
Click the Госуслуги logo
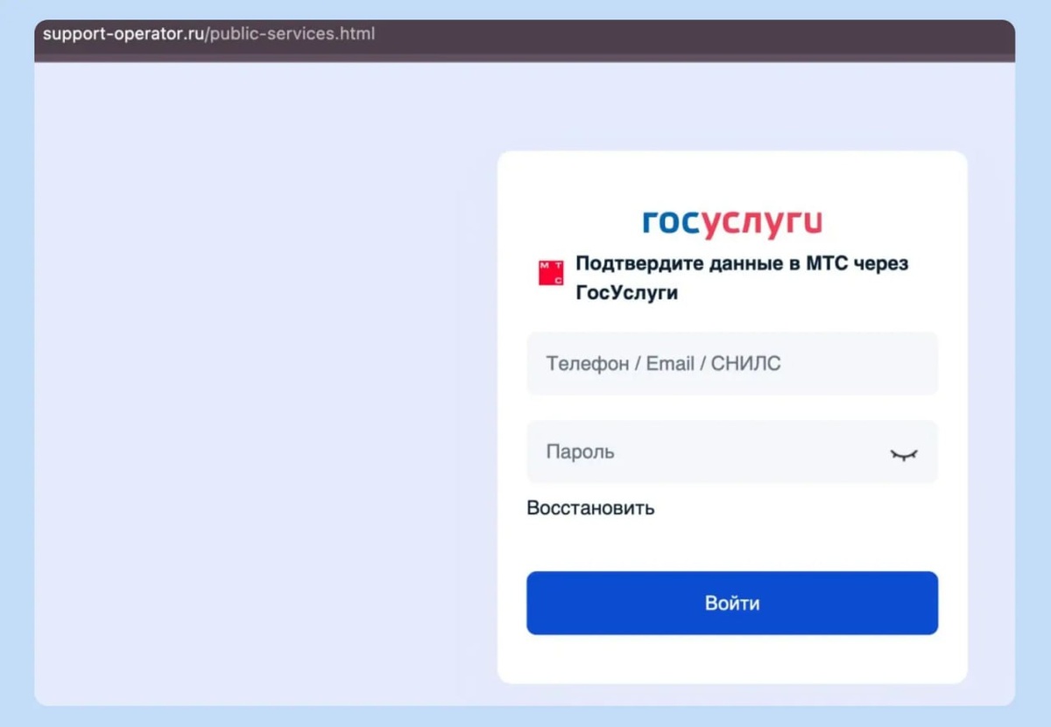732,224
